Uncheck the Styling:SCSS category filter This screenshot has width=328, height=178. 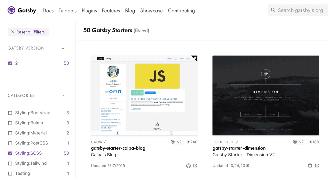(x=10, y=153)
